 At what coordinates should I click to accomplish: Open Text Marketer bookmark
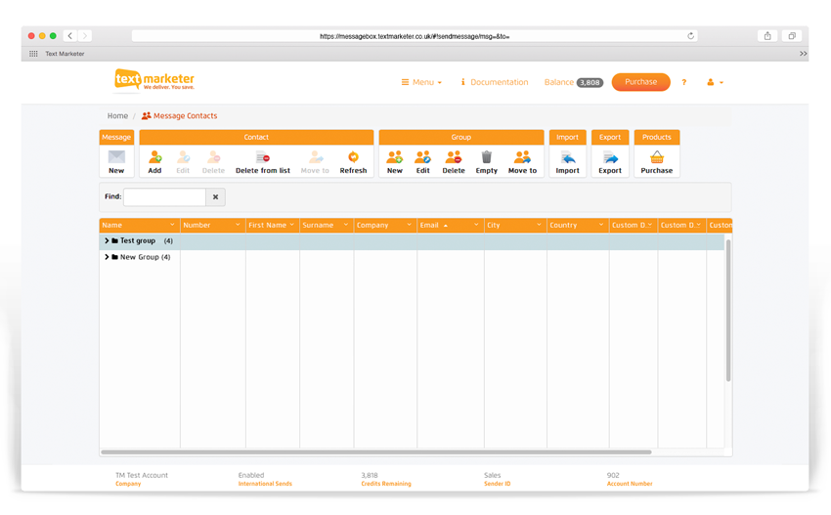65,54
